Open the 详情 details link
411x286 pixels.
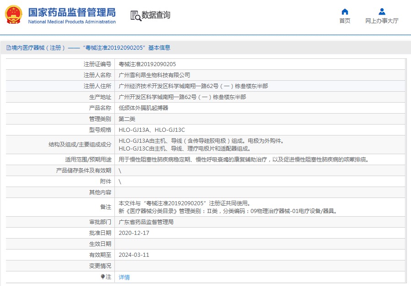tap(124, 277)
